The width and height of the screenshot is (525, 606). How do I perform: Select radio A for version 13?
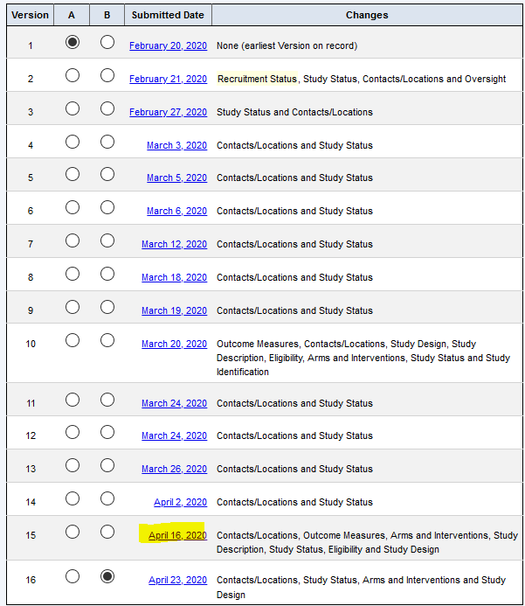point(73,465)
